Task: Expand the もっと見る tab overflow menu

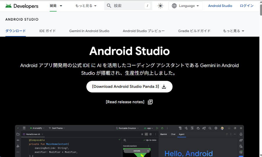Action: pyautogui.click(x=234, y=31)
